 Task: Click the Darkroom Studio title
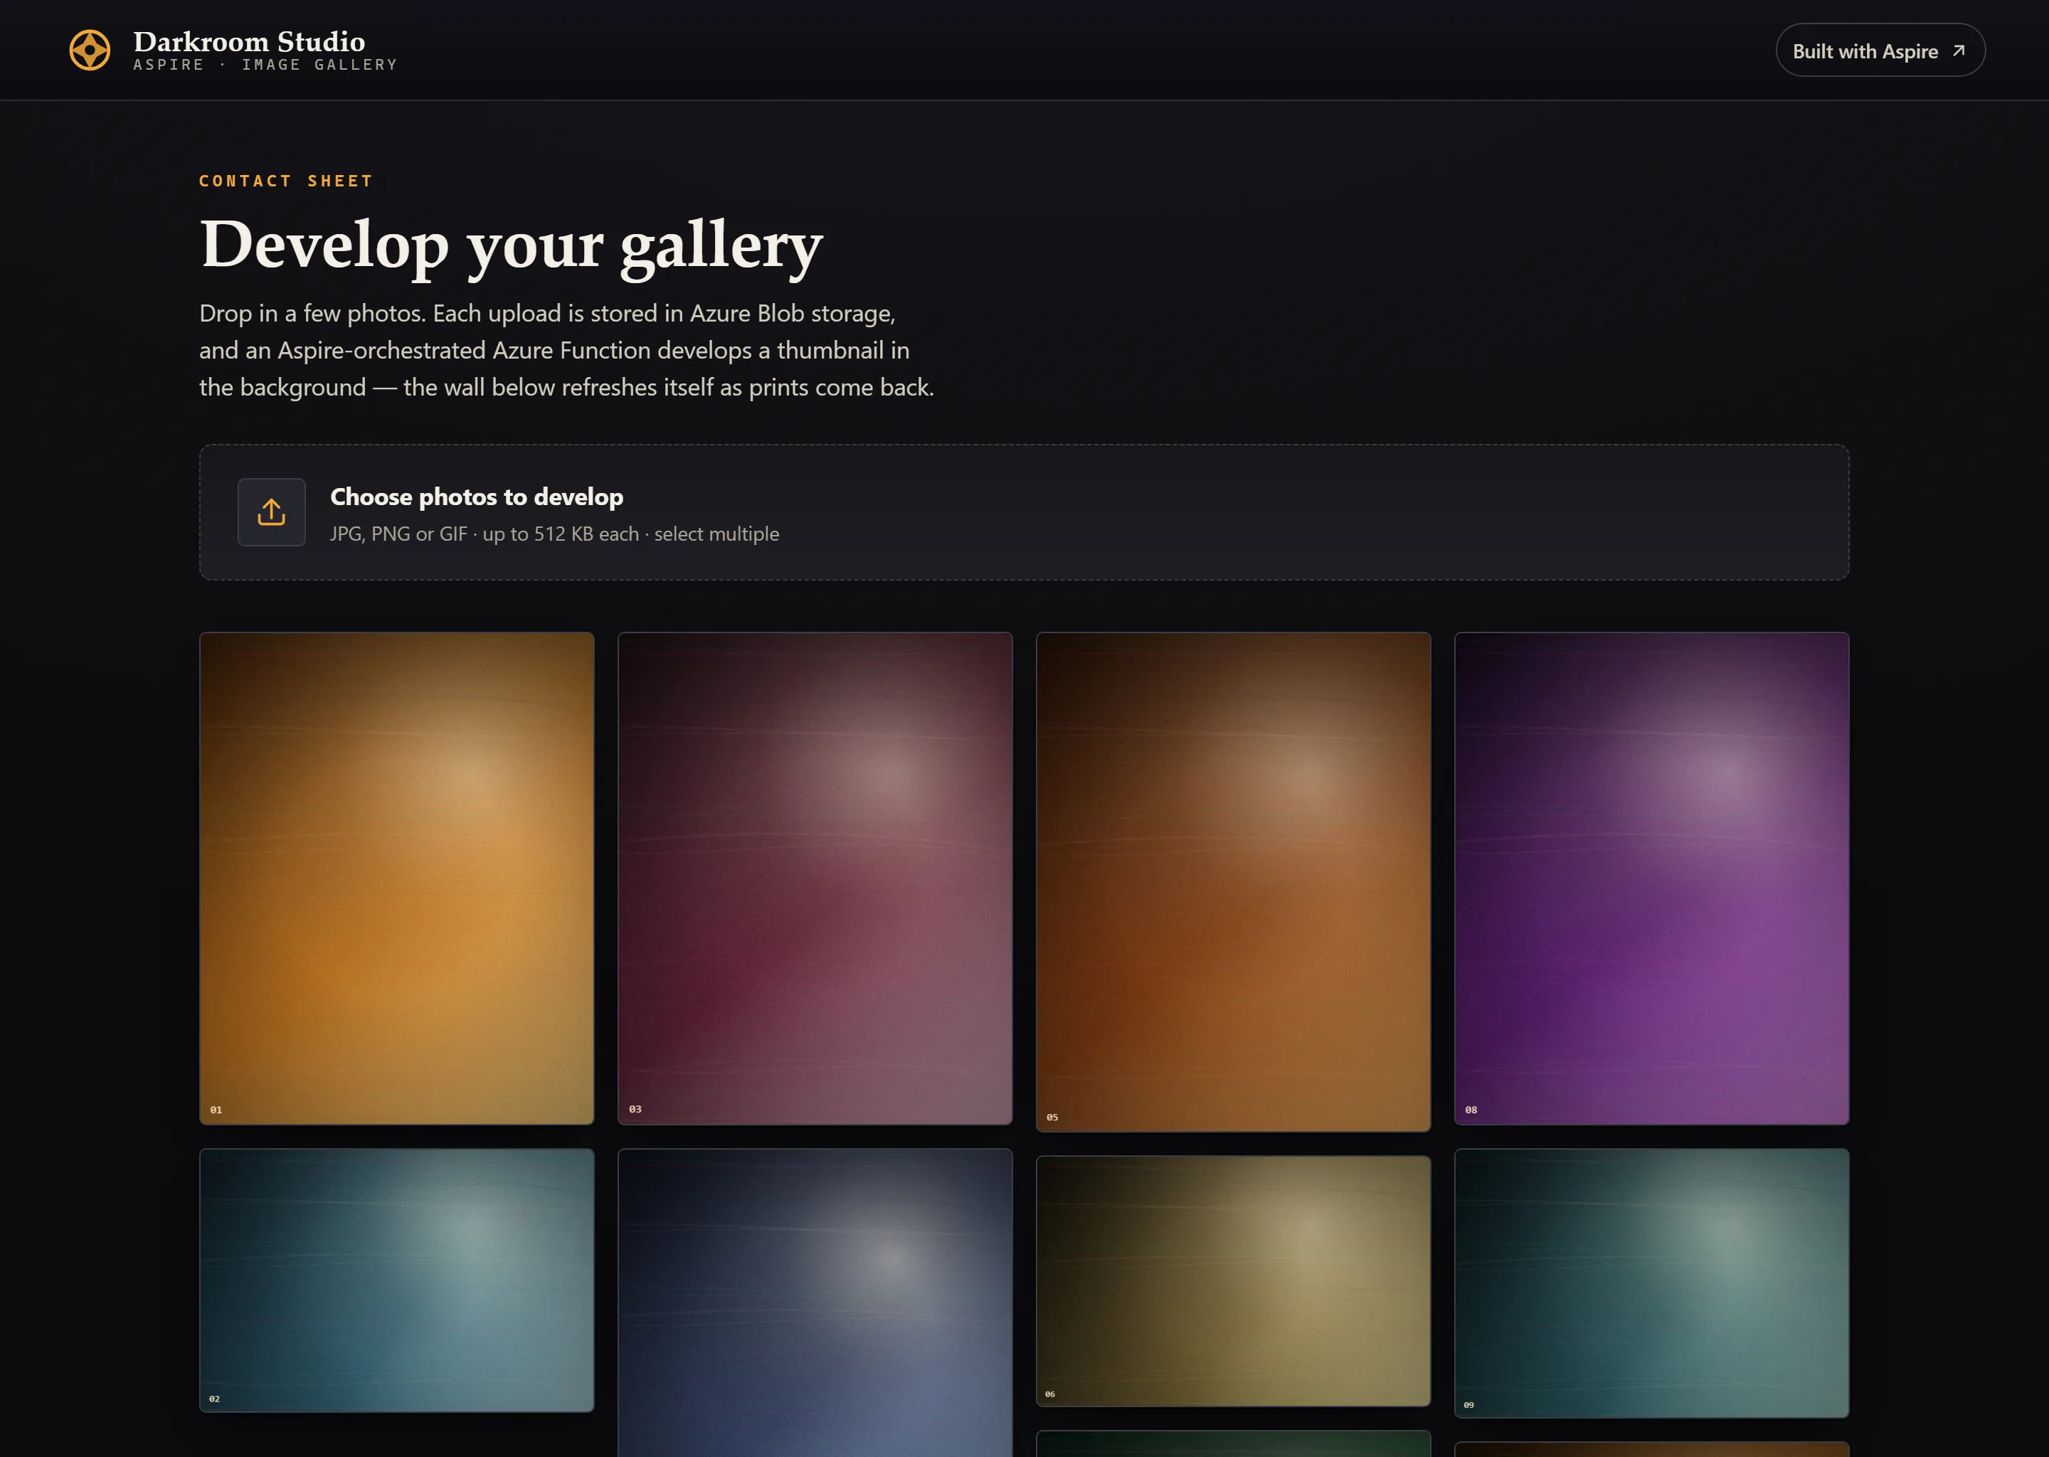click(x=250, y=41)
